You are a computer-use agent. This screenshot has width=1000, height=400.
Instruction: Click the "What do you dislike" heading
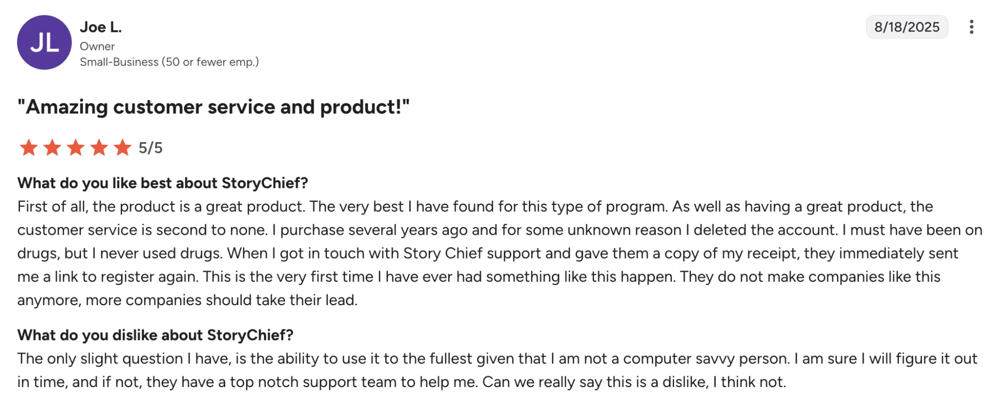point(156,335)
